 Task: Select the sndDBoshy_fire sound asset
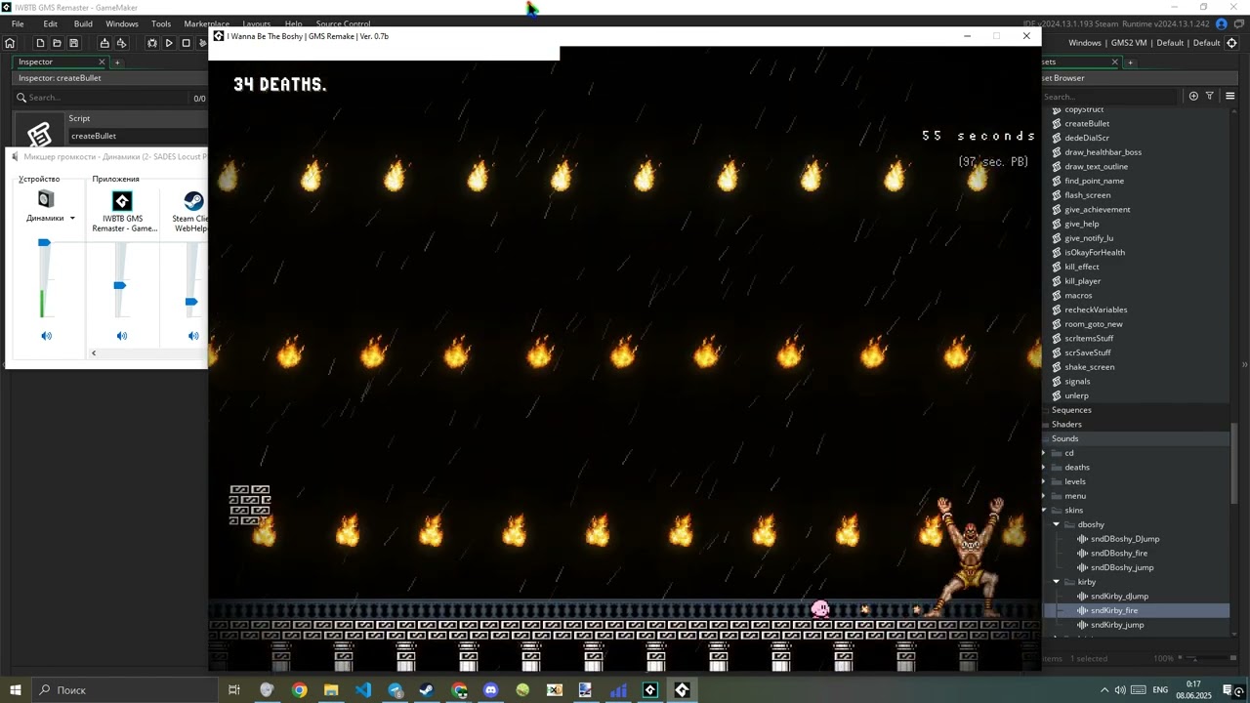pos(1119,554)
